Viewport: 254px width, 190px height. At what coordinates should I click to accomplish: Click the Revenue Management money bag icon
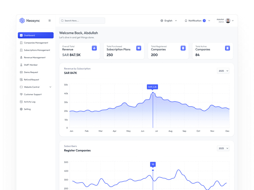pos(21,57)
